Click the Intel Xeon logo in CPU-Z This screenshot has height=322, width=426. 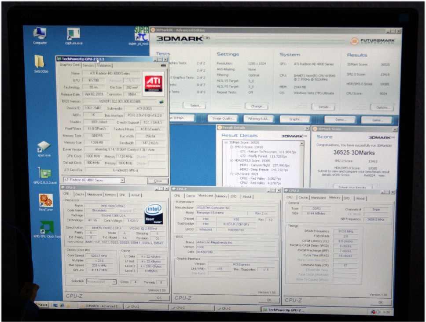click(x=154, y=214)
